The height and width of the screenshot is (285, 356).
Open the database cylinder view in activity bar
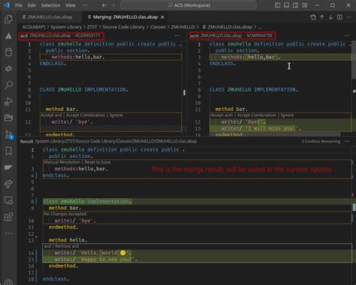(8, 52)
